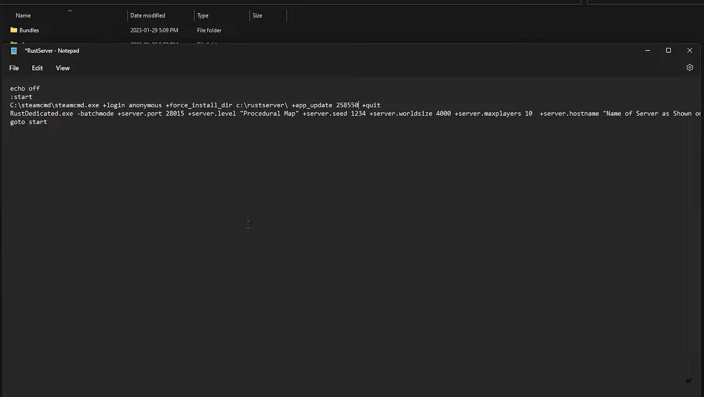This screenshot has width=704, height=397.
Task: Click "Procedural Map" text in script
Action: (x=269, y=114)
